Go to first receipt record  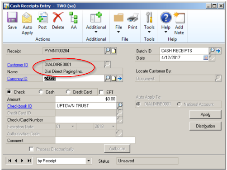click(x=9, y=161)
